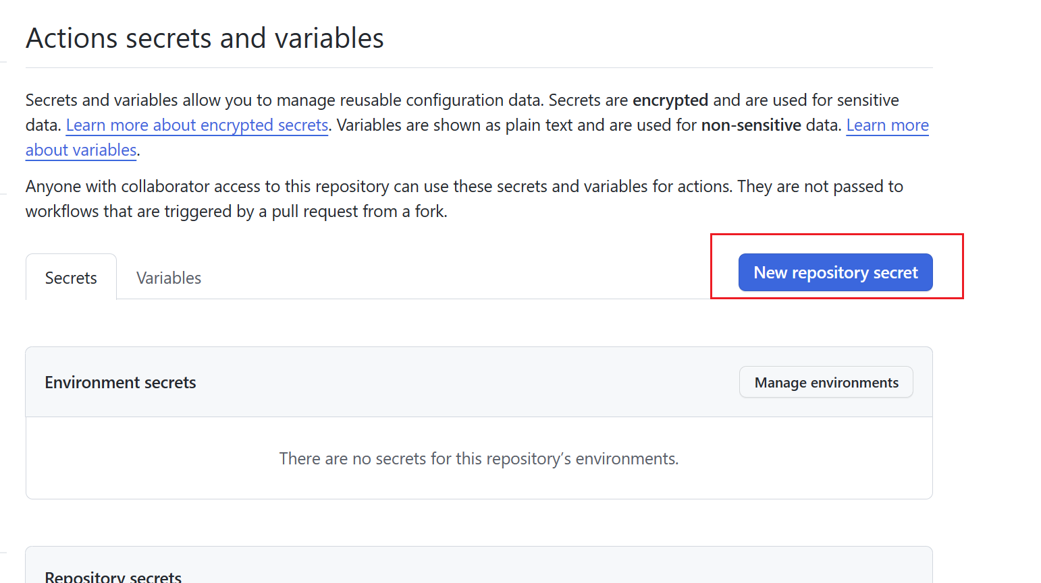This screenshot has height=583, width=1041.
Task: Click the bold word "encrypted"
Action: 670,100
